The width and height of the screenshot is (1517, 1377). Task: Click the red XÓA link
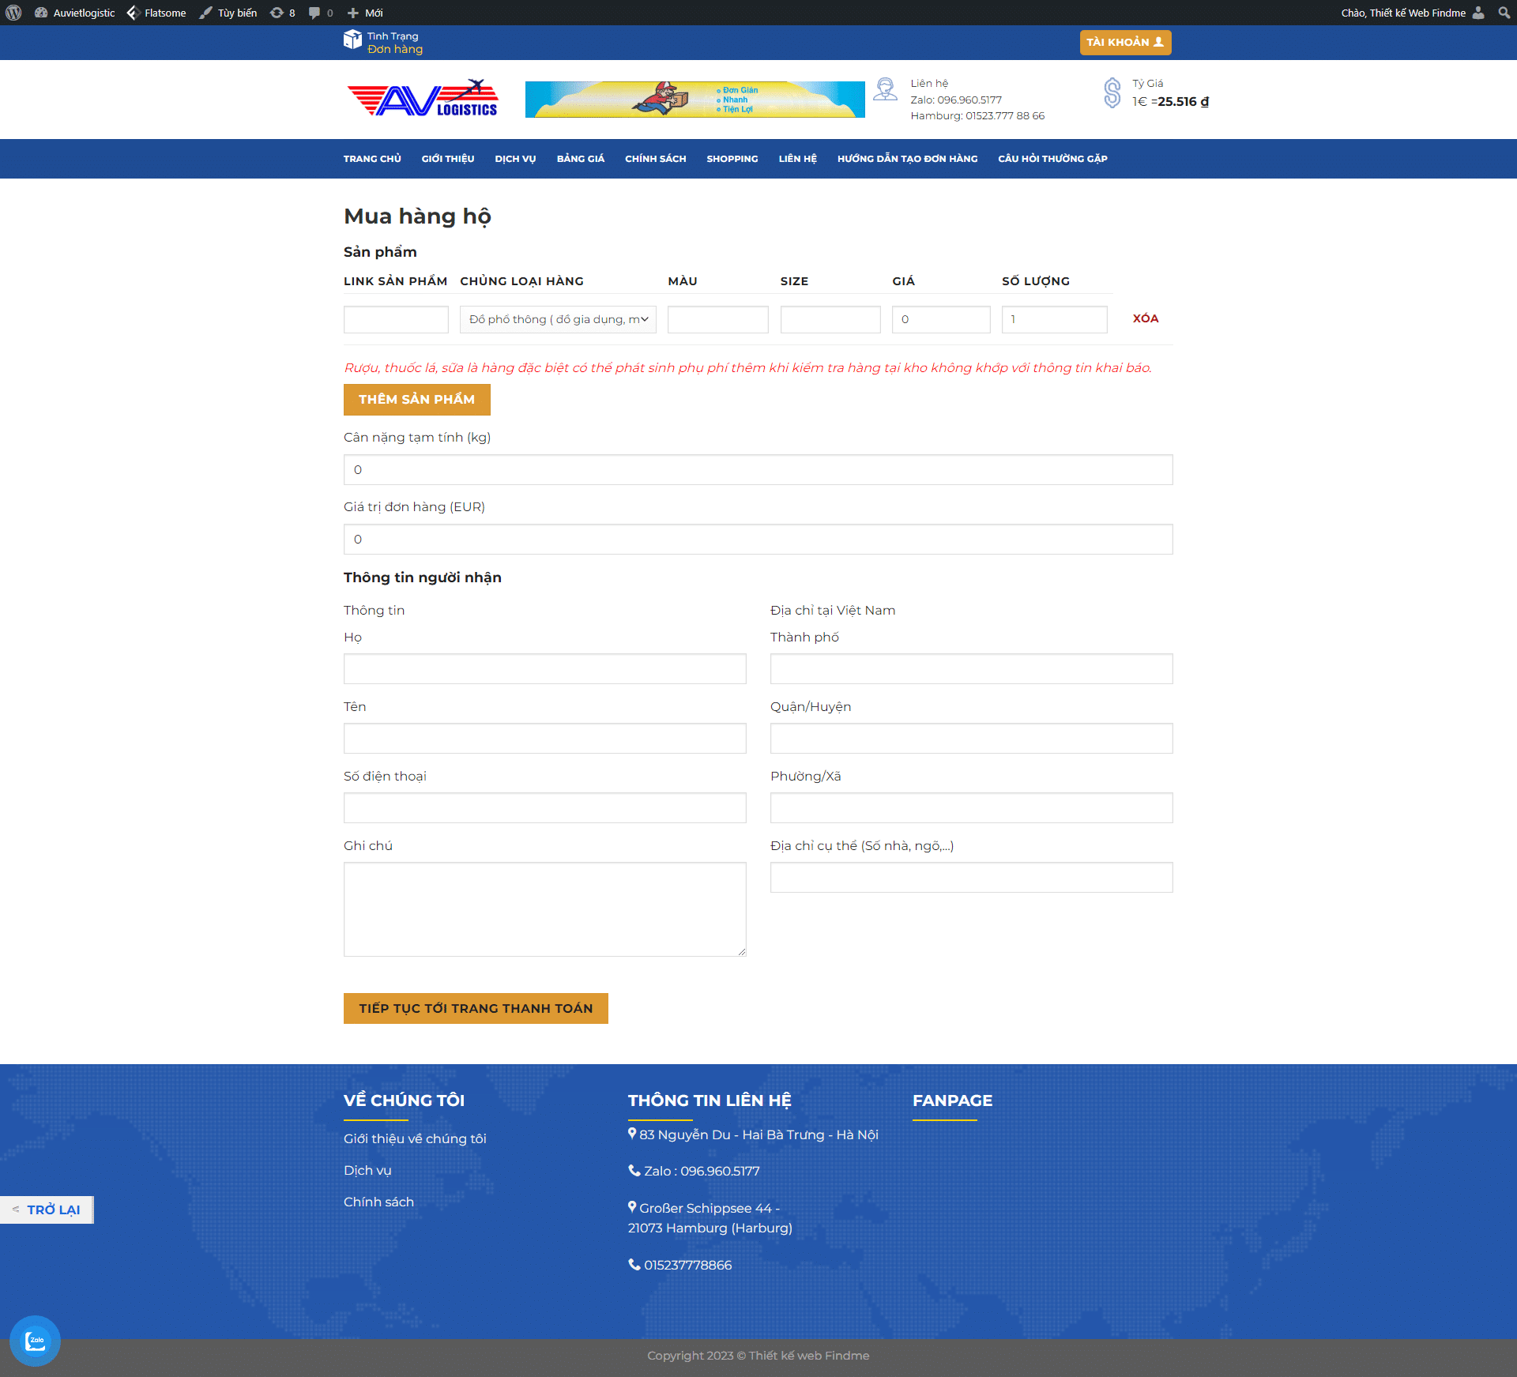coord(1145,318)
